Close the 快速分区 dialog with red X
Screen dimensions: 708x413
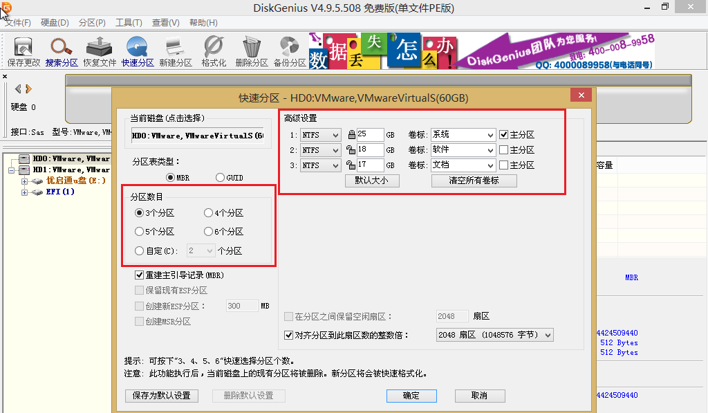coord(581,95)
